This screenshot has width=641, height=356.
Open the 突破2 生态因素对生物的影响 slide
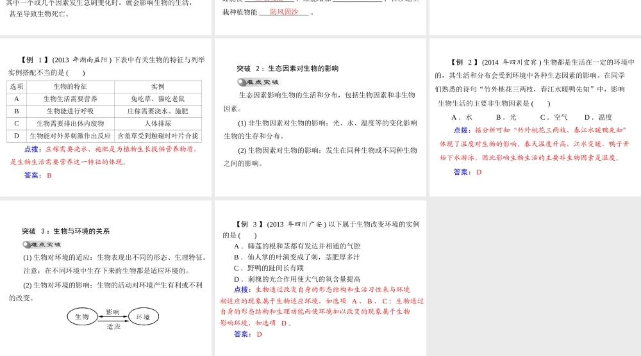point(320,118)
